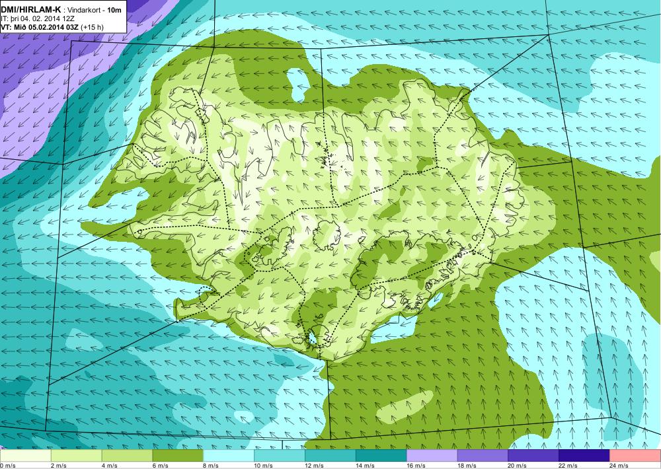Pick the pale cyan 8–10 m/s legend swatch

tap(229, 456)
